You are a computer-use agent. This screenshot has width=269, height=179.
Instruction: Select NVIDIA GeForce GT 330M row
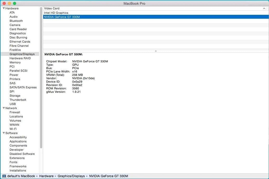(62, 17)
